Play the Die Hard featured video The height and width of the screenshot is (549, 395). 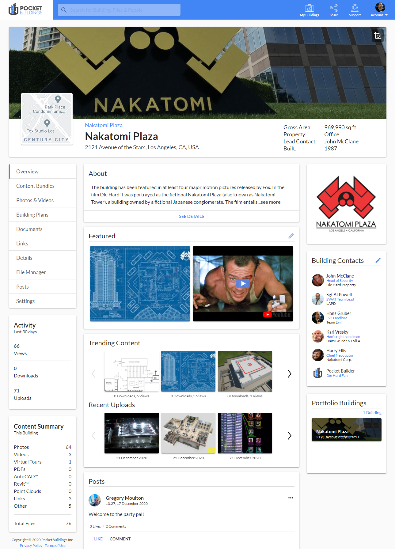click(243, 283)
